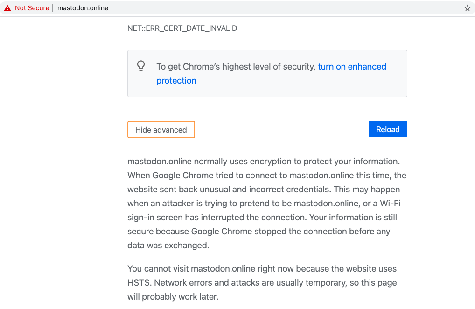Click the paragraph starting "You cannot visit mastodon.online"
Image resolution: width=475 pixels, height=309 pixels.
tap(262, 283)
